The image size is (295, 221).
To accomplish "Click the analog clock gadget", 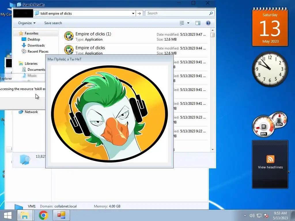I will [270, 69].
